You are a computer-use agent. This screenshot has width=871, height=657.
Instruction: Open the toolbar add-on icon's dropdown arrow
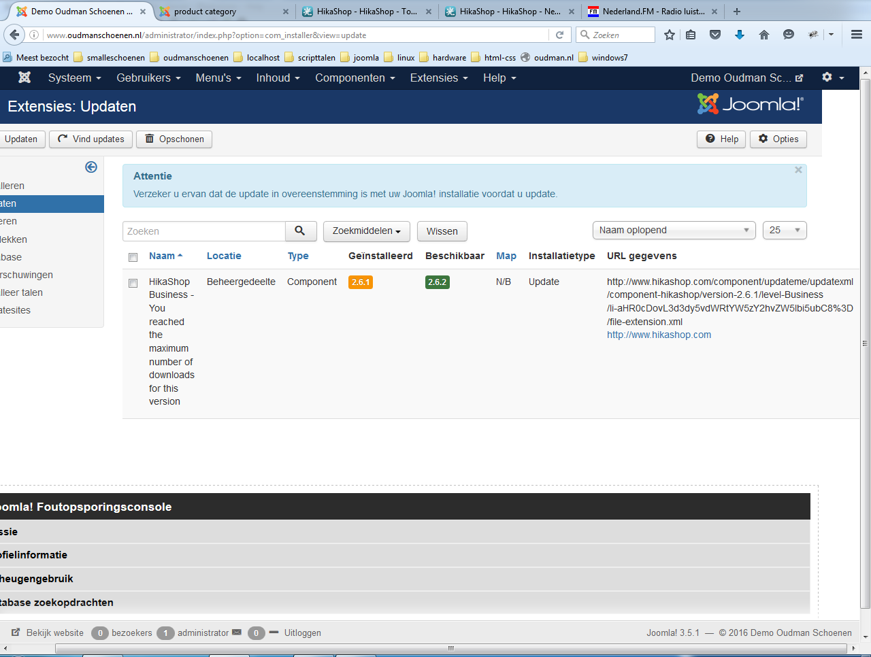[x=831, y=35]
